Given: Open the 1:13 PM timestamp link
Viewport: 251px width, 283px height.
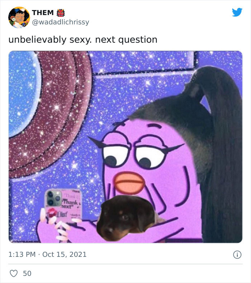Looking at the screenshot, I should point(22,254).
